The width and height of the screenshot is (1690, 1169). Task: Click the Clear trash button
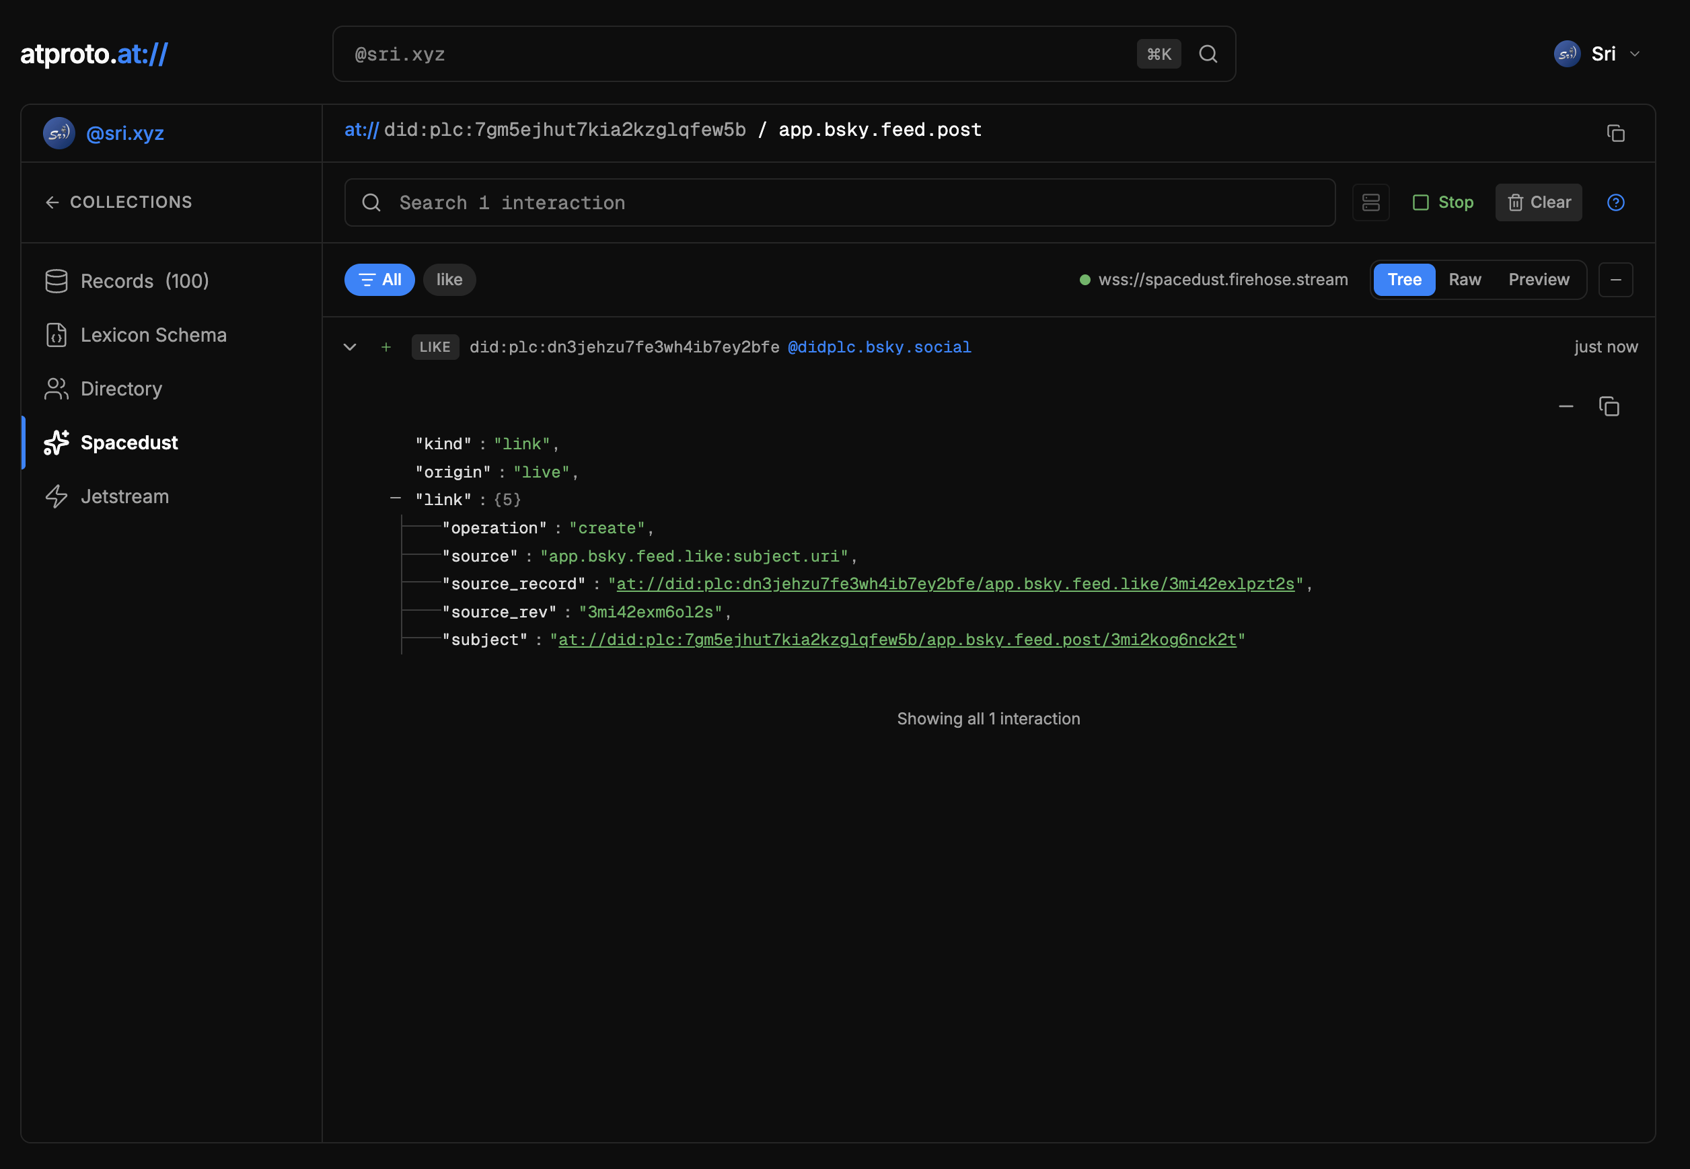[1539, 203]
